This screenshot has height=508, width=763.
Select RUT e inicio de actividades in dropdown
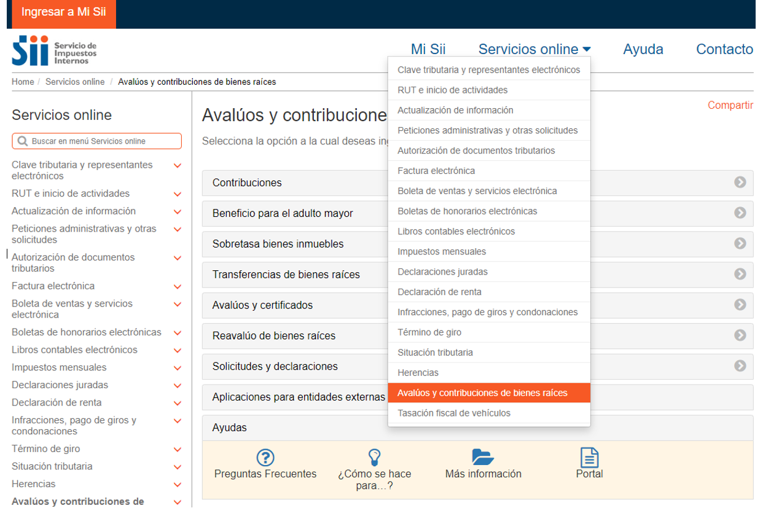489,90
